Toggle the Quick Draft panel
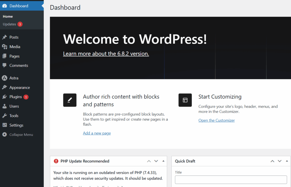 coord(287,161)
